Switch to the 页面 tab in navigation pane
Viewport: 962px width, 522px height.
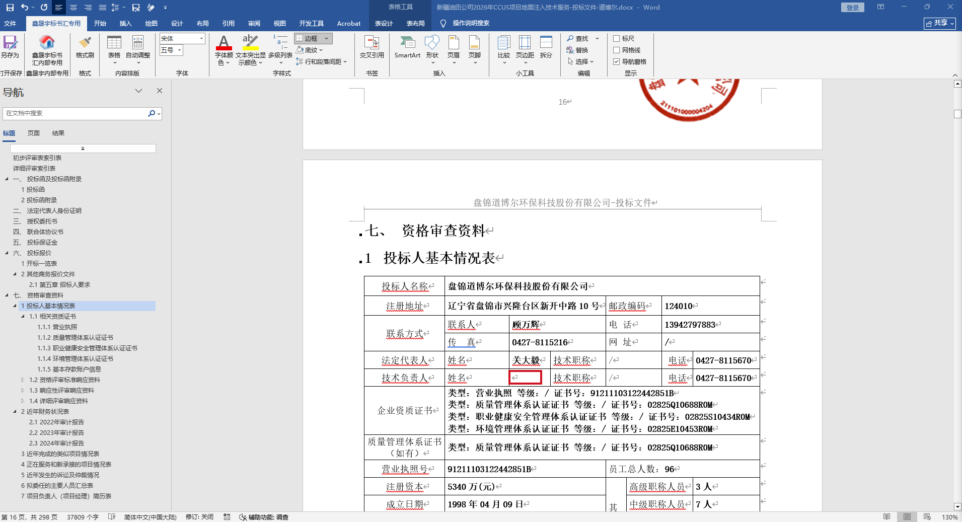[34, 133]
